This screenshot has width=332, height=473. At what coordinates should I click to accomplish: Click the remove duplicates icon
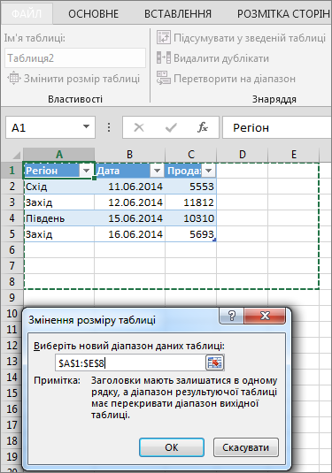click(164, 58)
